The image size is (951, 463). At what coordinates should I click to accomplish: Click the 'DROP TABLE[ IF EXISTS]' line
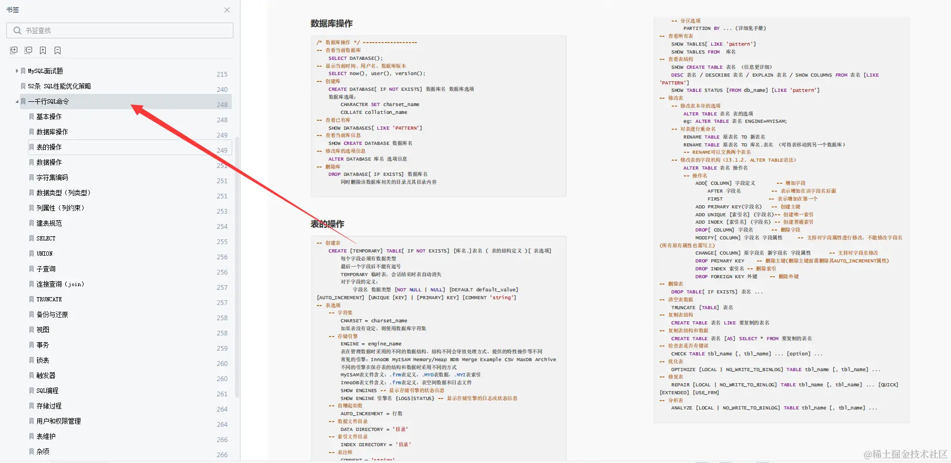pyautogui.click(x=717, y=292)
